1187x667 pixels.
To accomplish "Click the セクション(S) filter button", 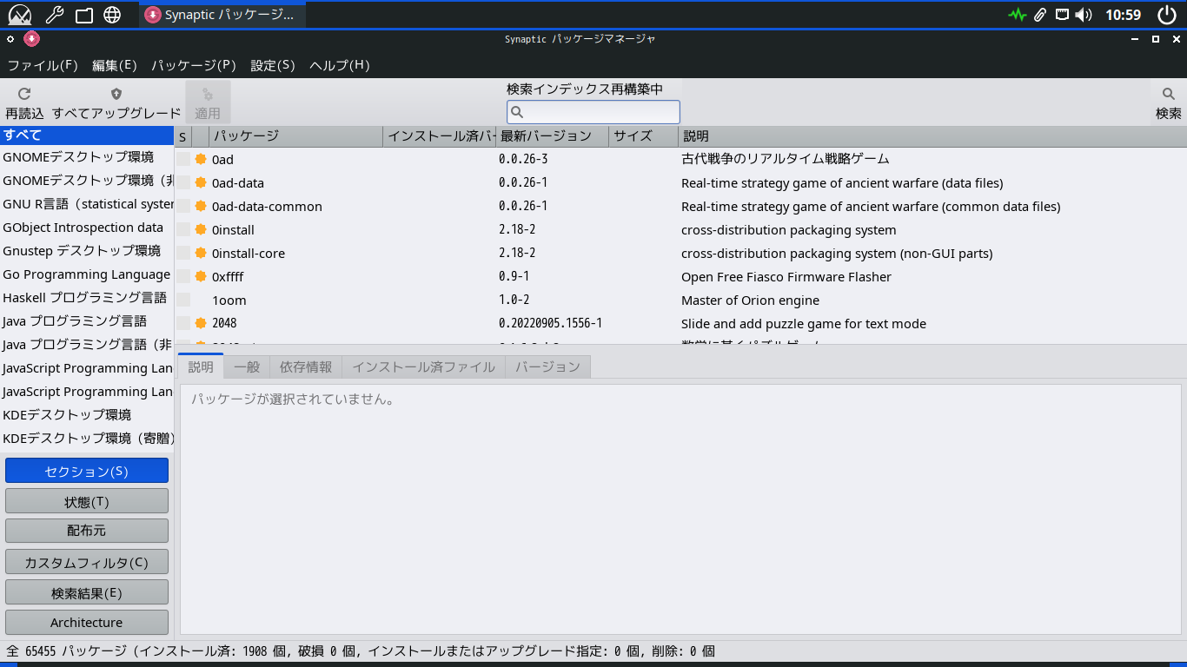I will coord(87,471).
